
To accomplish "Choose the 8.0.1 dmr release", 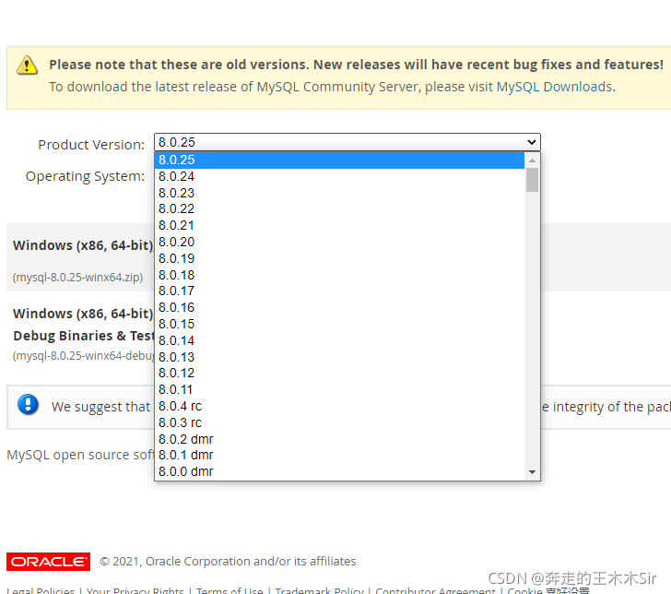I will pos(339,456).
